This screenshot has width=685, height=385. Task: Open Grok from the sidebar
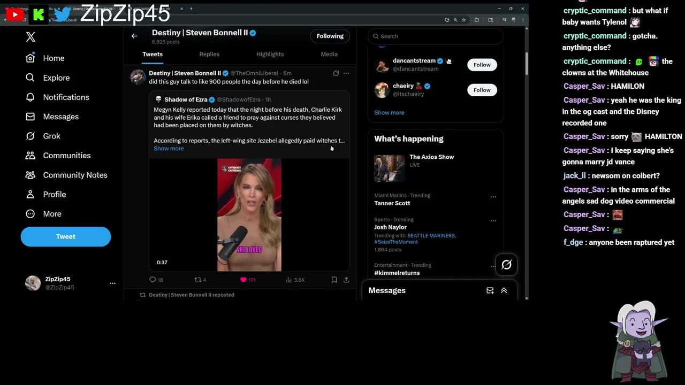[x=43, y=136]
